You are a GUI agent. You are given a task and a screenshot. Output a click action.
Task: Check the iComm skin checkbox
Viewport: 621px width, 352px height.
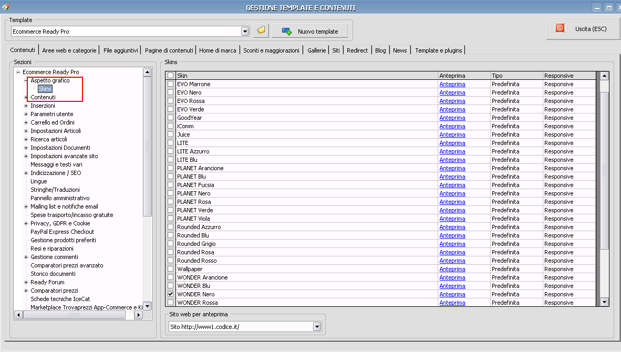click(170, 126)
